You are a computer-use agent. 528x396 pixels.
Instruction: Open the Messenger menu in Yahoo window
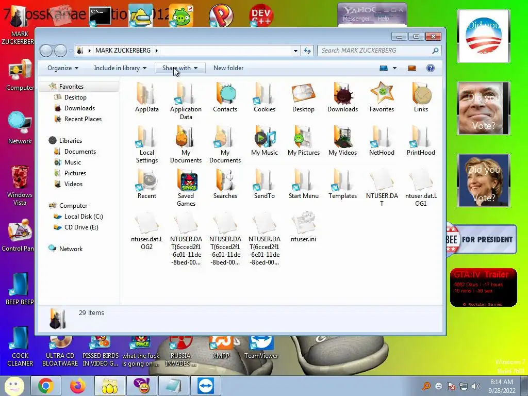(x=356, y=19)
